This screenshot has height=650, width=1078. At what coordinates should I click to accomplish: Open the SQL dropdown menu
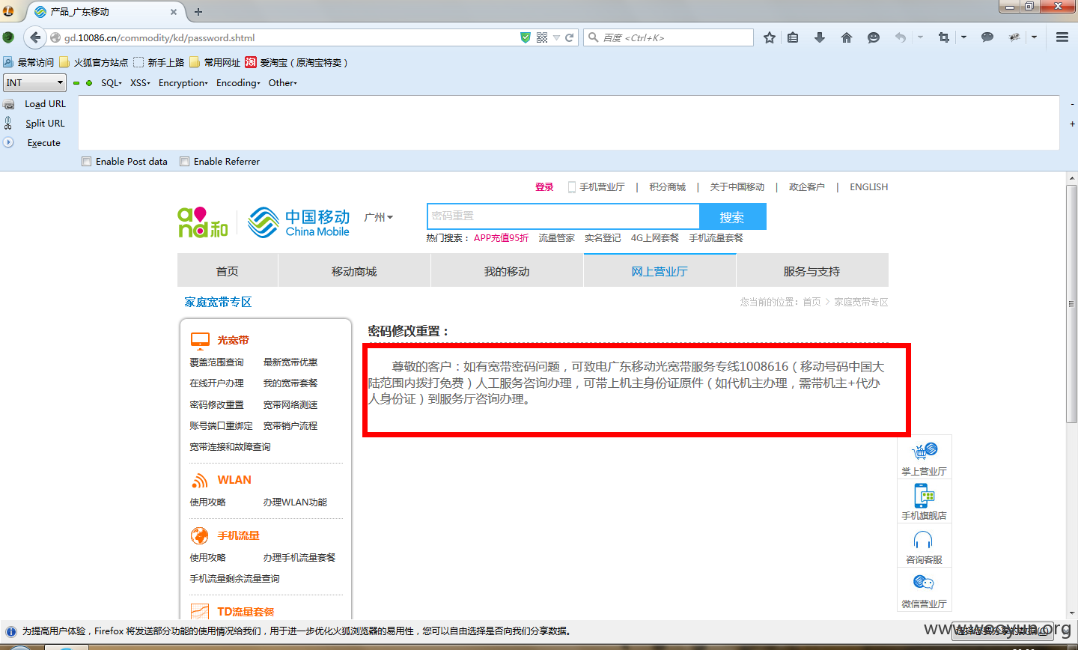point(112,83)
